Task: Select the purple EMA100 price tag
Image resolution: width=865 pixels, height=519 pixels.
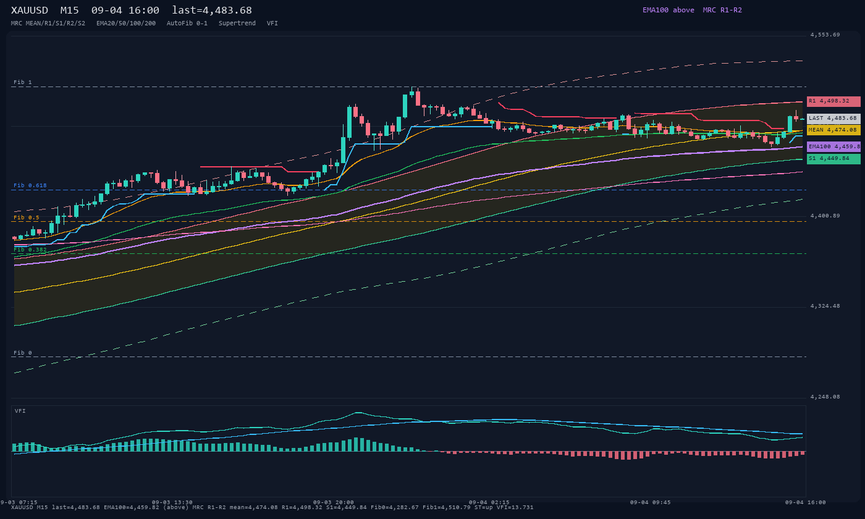Action: pyautogui.click(x=833, y=146)
